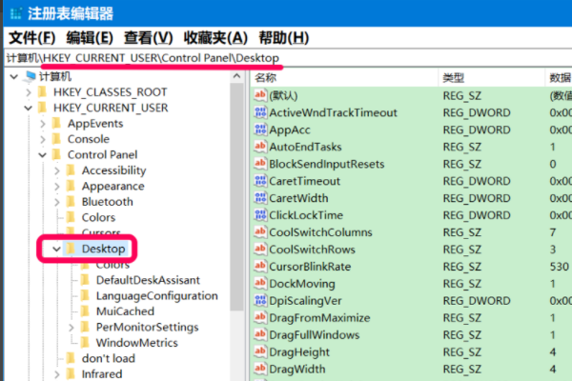Screen dimensions: 572x381
Task: Collapse the Control Panel key
Action: coord(43,155)
